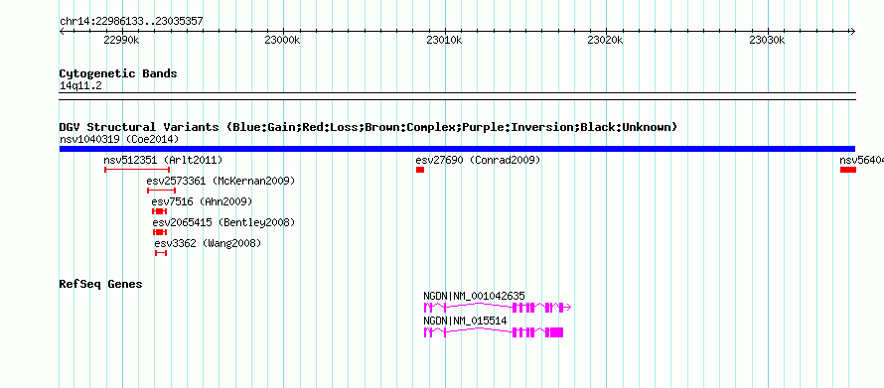This screenshot has height=388, width=884.
Task: Click the chr14:22986133..23035357 coordinate label
Action: tap(131, 22)
